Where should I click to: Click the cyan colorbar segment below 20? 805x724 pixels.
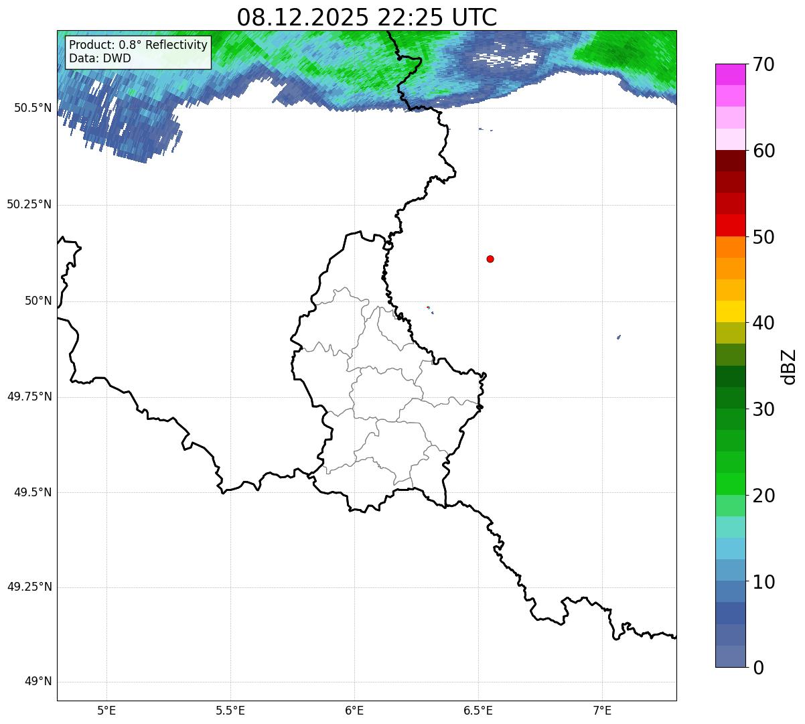731,527
